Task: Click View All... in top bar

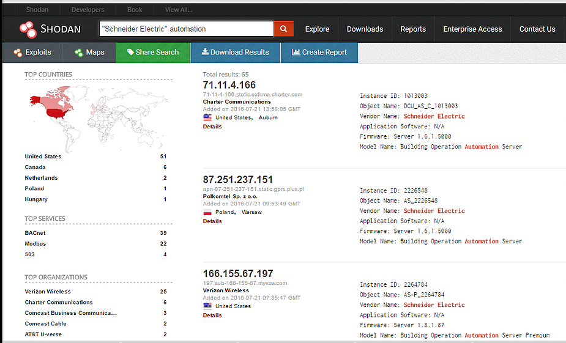Action: (x=179, y=10)
